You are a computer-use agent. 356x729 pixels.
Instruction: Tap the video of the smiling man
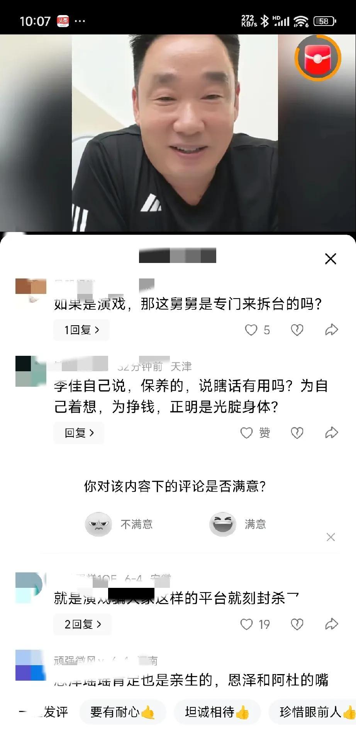coord(175,133)
